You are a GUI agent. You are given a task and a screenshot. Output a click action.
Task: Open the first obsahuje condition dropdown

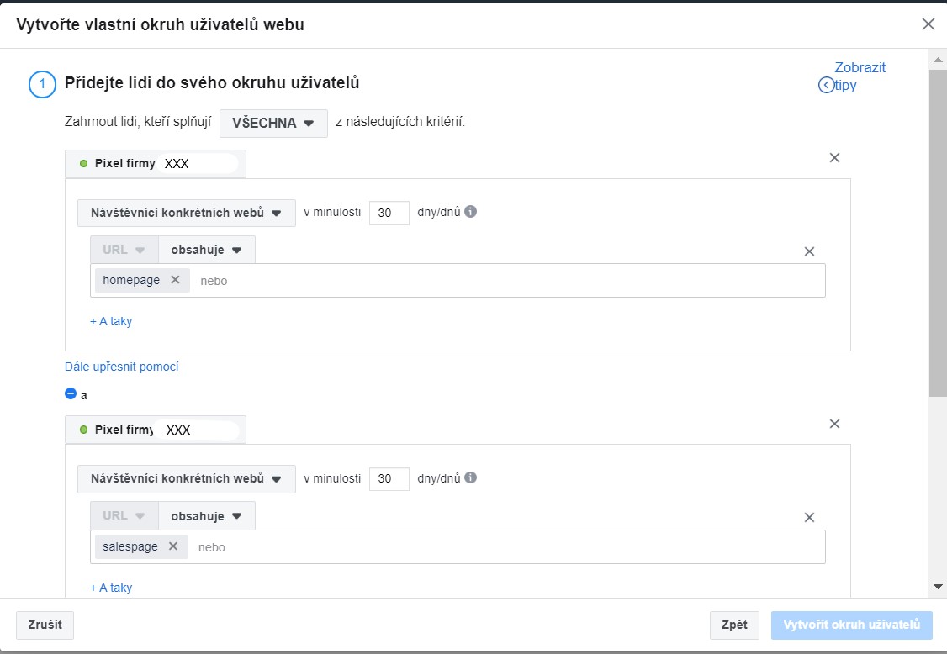point(207,250)
